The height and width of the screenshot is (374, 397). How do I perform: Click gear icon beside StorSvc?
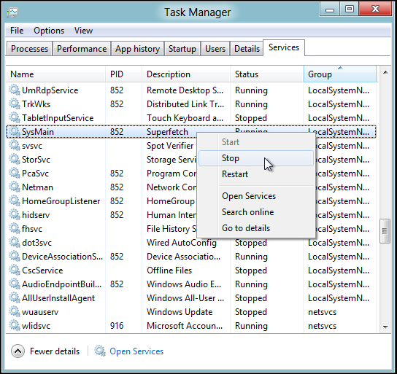pos(15,160)
